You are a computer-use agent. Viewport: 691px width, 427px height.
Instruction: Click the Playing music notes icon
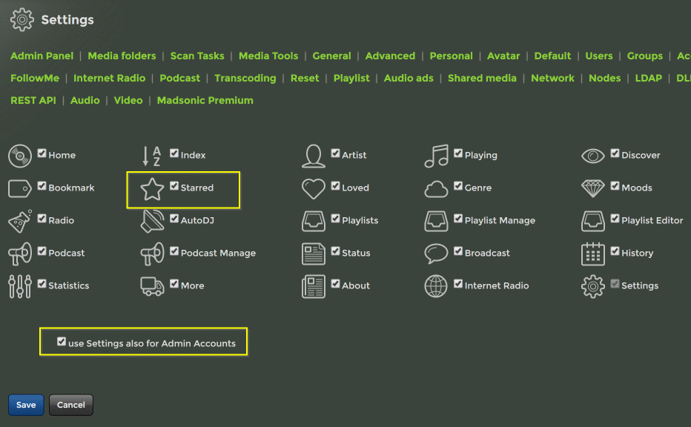(x=437, y=156)
